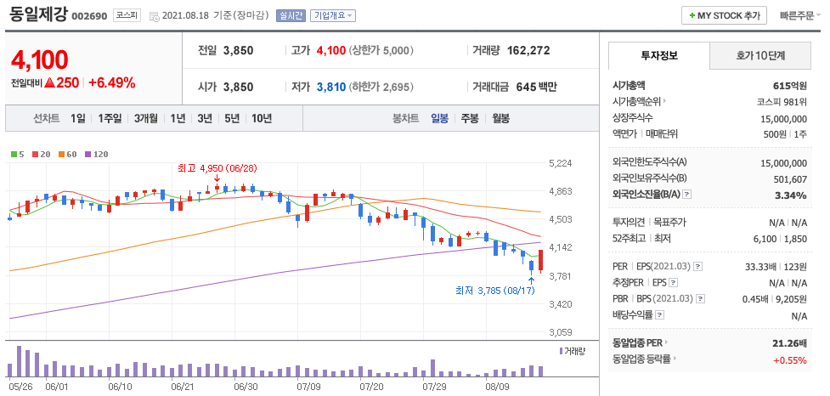This screenshot has height=396, width=830.
Task: Click the 06/30 date label on chart axis
Action: [x=246, y=387]
